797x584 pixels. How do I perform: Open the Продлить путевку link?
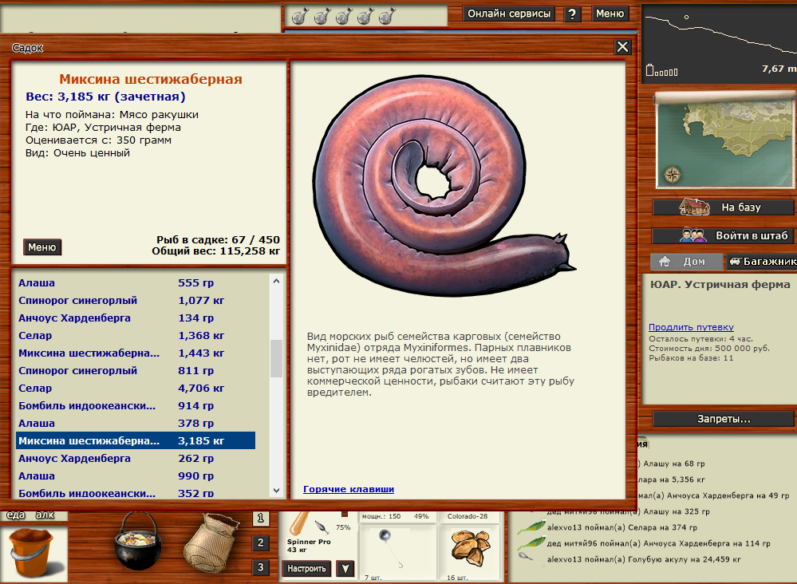tap(691, 327)
